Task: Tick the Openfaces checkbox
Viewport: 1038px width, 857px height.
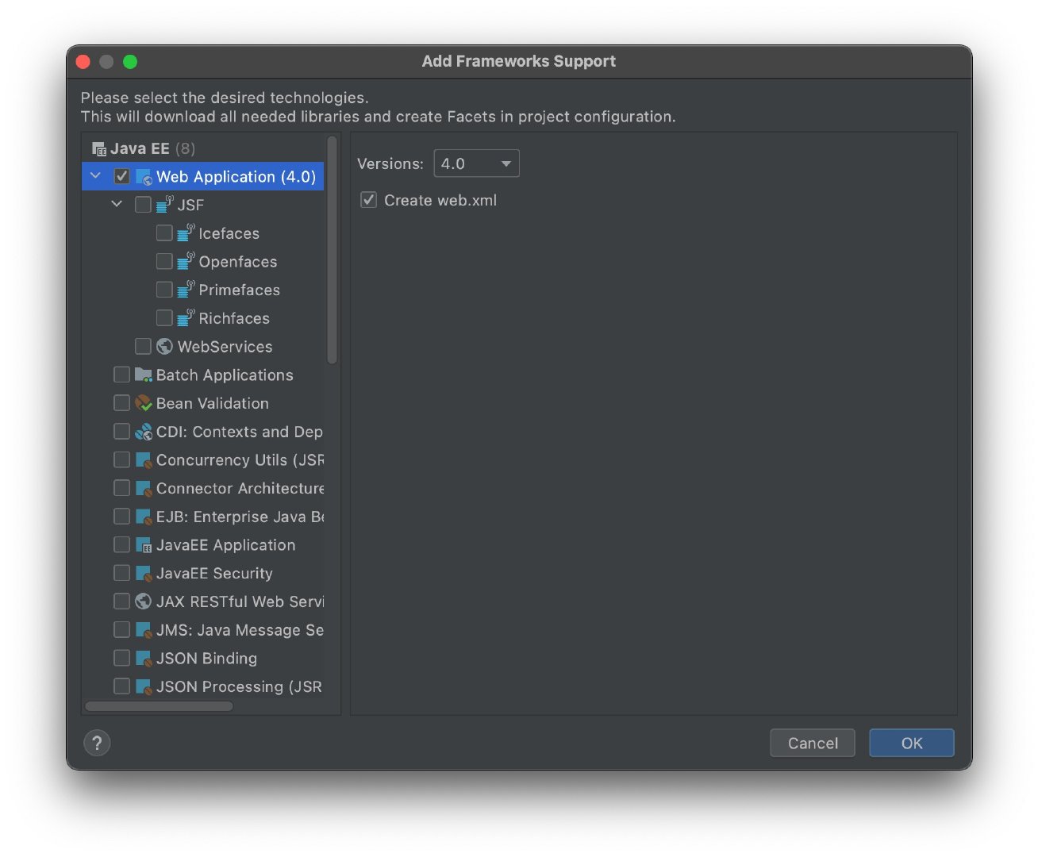Action: coord(164,262)
